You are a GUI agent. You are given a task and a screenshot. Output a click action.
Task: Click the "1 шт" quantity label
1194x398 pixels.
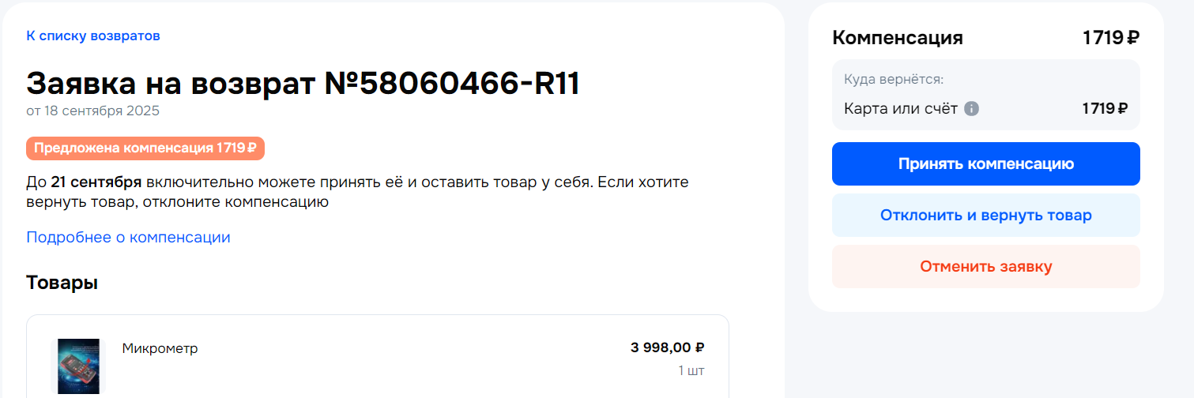coord(691,370)
